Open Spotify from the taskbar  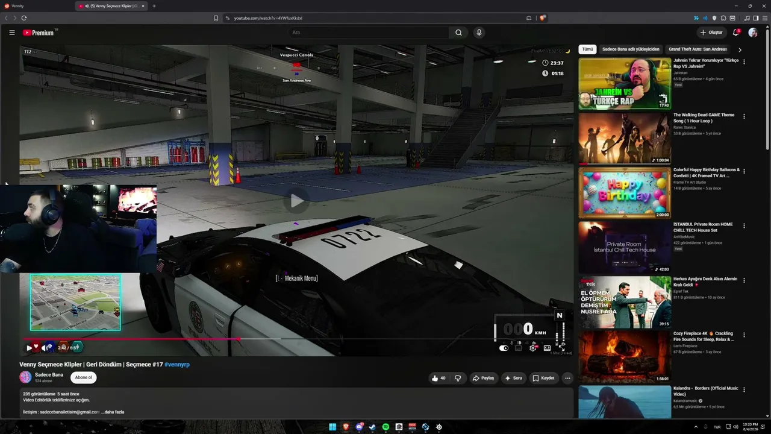385,427
